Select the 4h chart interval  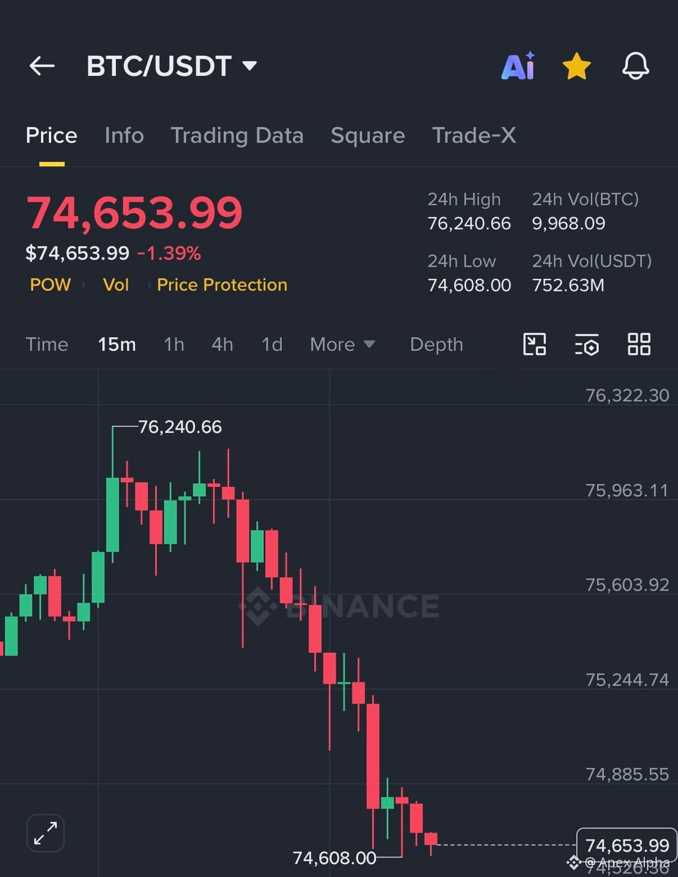222,344
